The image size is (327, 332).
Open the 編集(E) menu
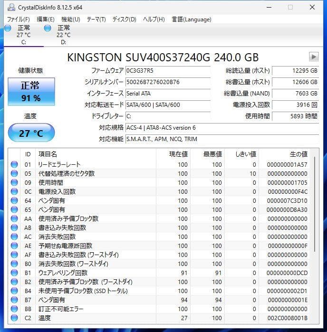point(46,19)
